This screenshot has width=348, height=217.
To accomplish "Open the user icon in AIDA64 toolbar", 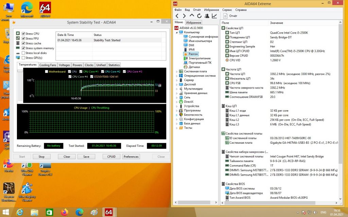I will click(207, 16).
